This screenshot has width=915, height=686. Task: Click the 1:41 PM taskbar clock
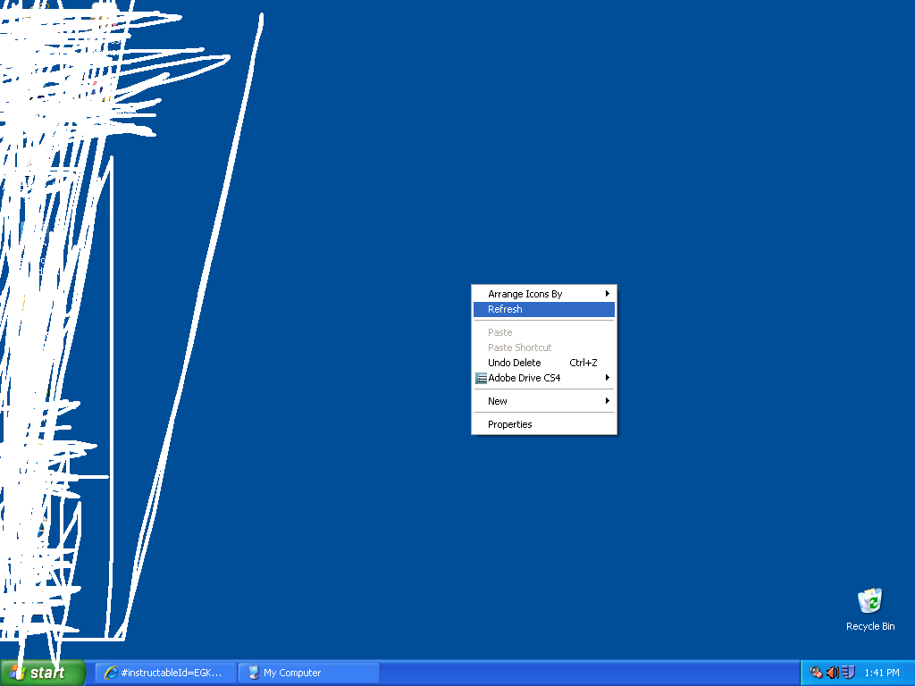click(882, 673)
